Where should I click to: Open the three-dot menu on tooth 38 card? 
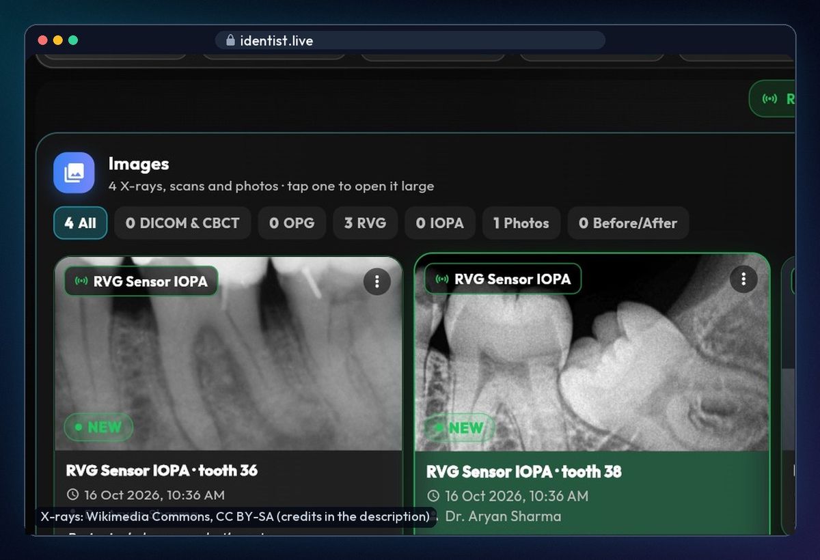[x=743, y=279]
